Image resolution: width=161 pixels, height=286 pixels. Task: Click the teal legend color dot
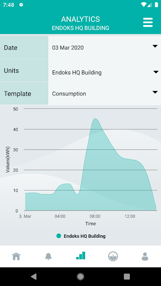(x=59, y=236)
